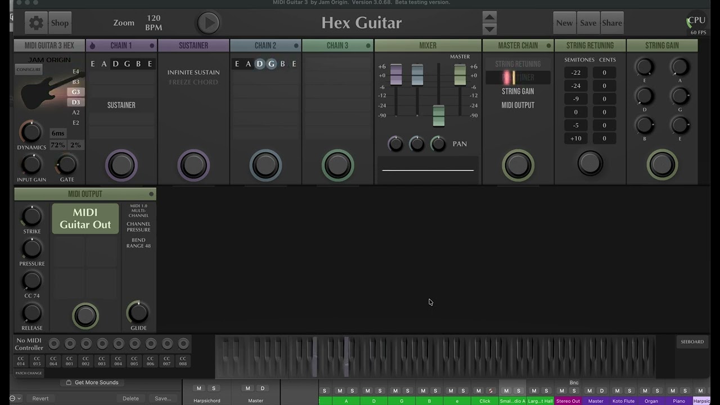Click the flame icon on Chain 1 header

pyautogui.click(x=93, y=46)
